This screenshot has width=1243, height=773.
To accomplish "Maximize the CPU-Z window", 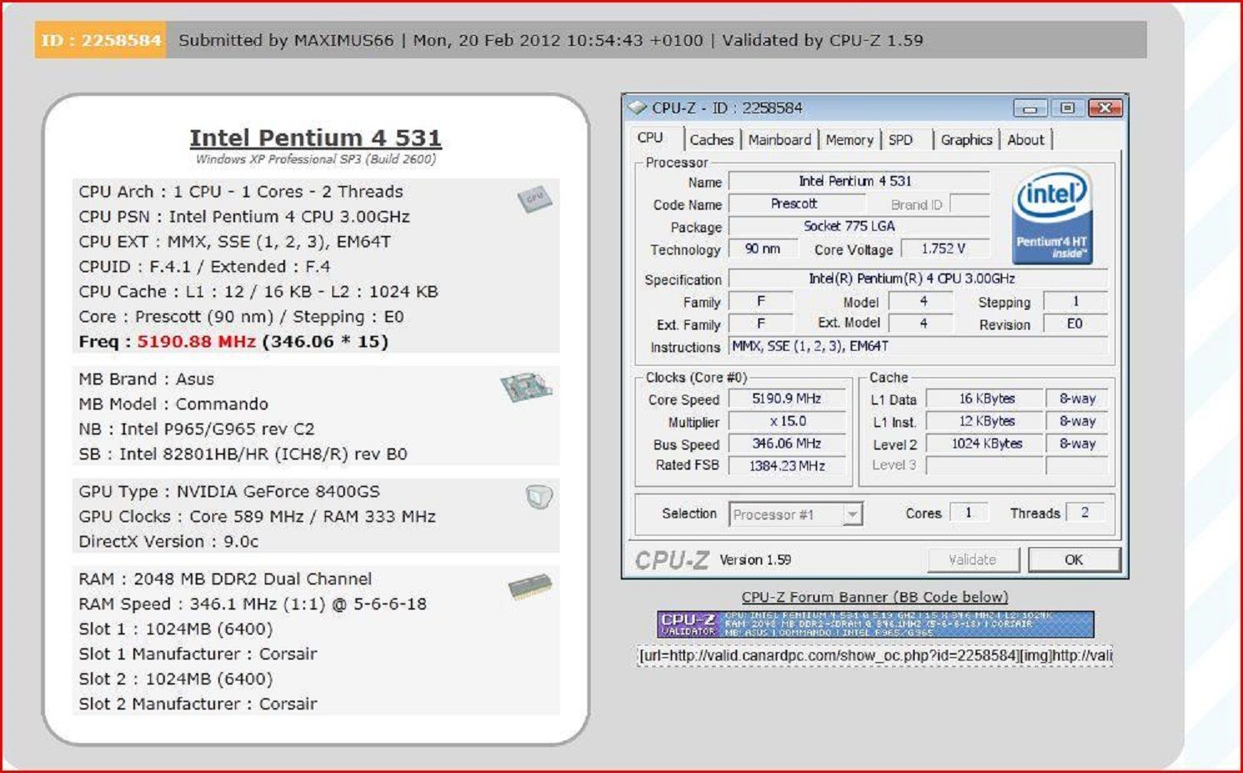I will (x=1067, y=108).
